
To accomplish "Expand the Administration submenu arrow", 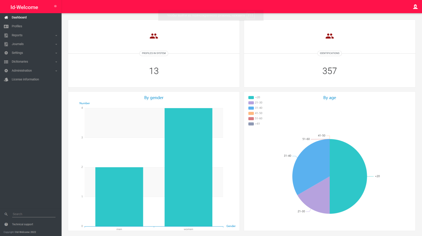I will point(56,71).
